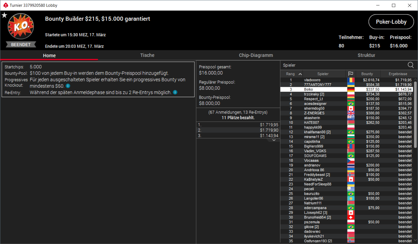Expand the payout list chevron
The width and height of the screenshot is (418, 244).
coord(274,140)
